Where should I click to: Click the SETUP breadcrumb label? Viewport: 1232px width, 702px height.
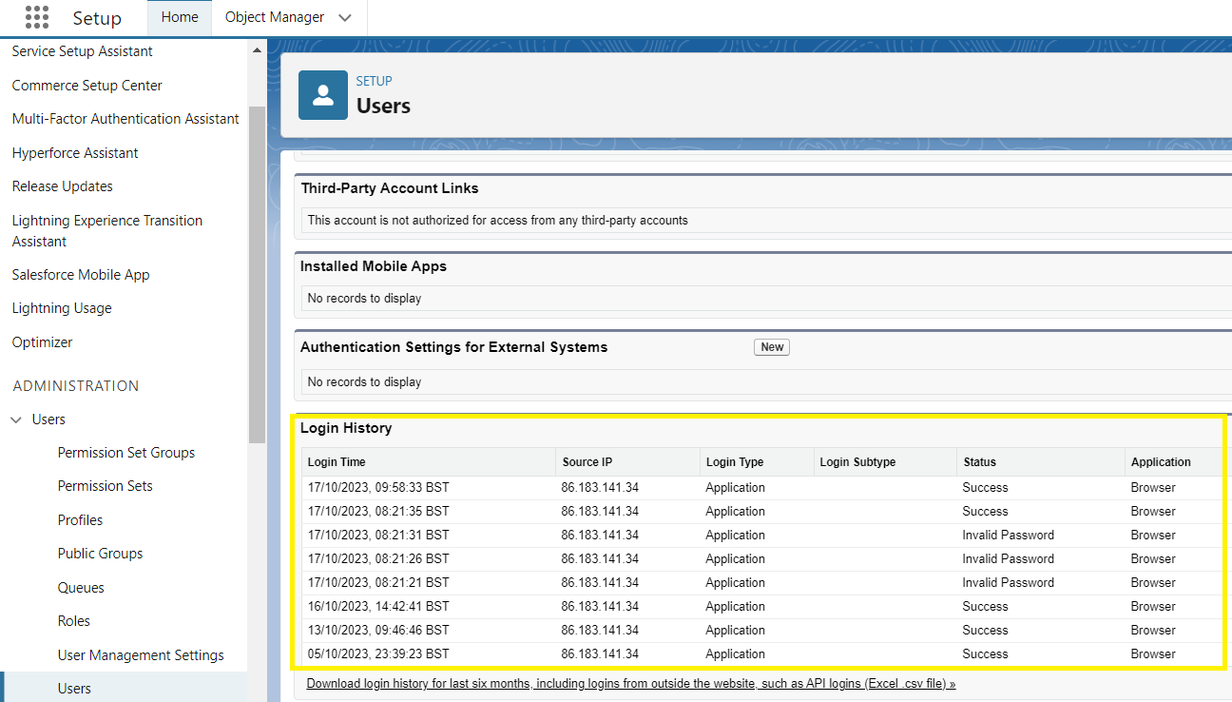374,81
